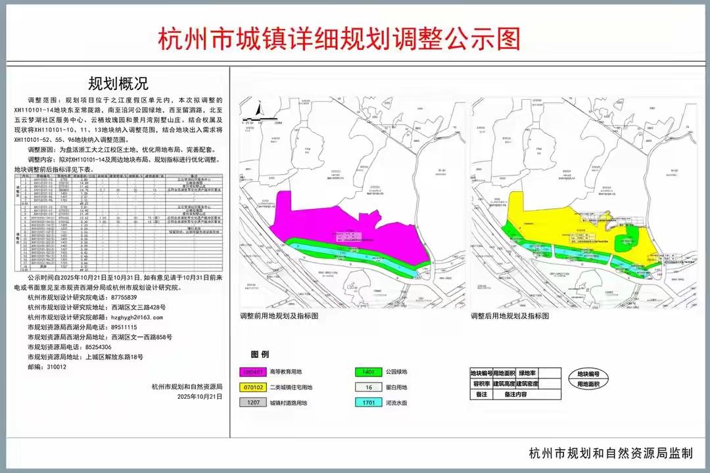This screenshot has height=473, width=710.
Task: Click the 调整后用地规划及指标图 caption
Action: pyautogui.click(x=510, y=316)
